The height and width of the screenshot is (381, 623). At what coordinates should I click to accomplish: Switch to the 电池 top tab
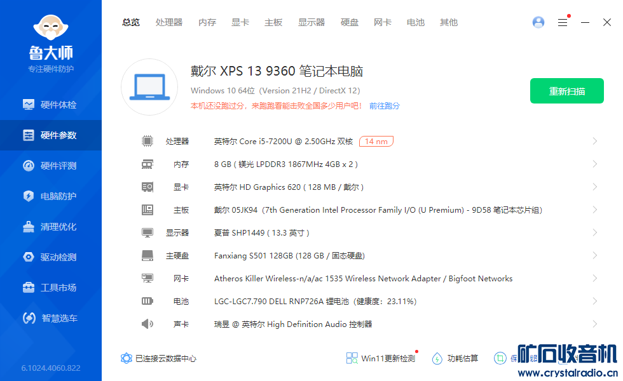click(x=416, y=22)
